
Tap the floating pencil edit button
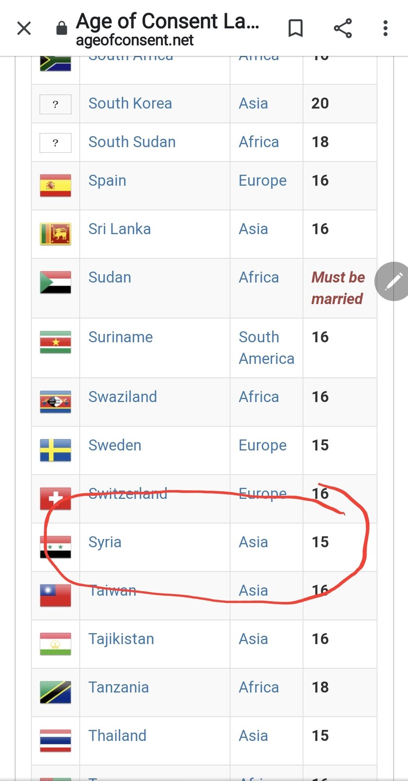point(393,281)
